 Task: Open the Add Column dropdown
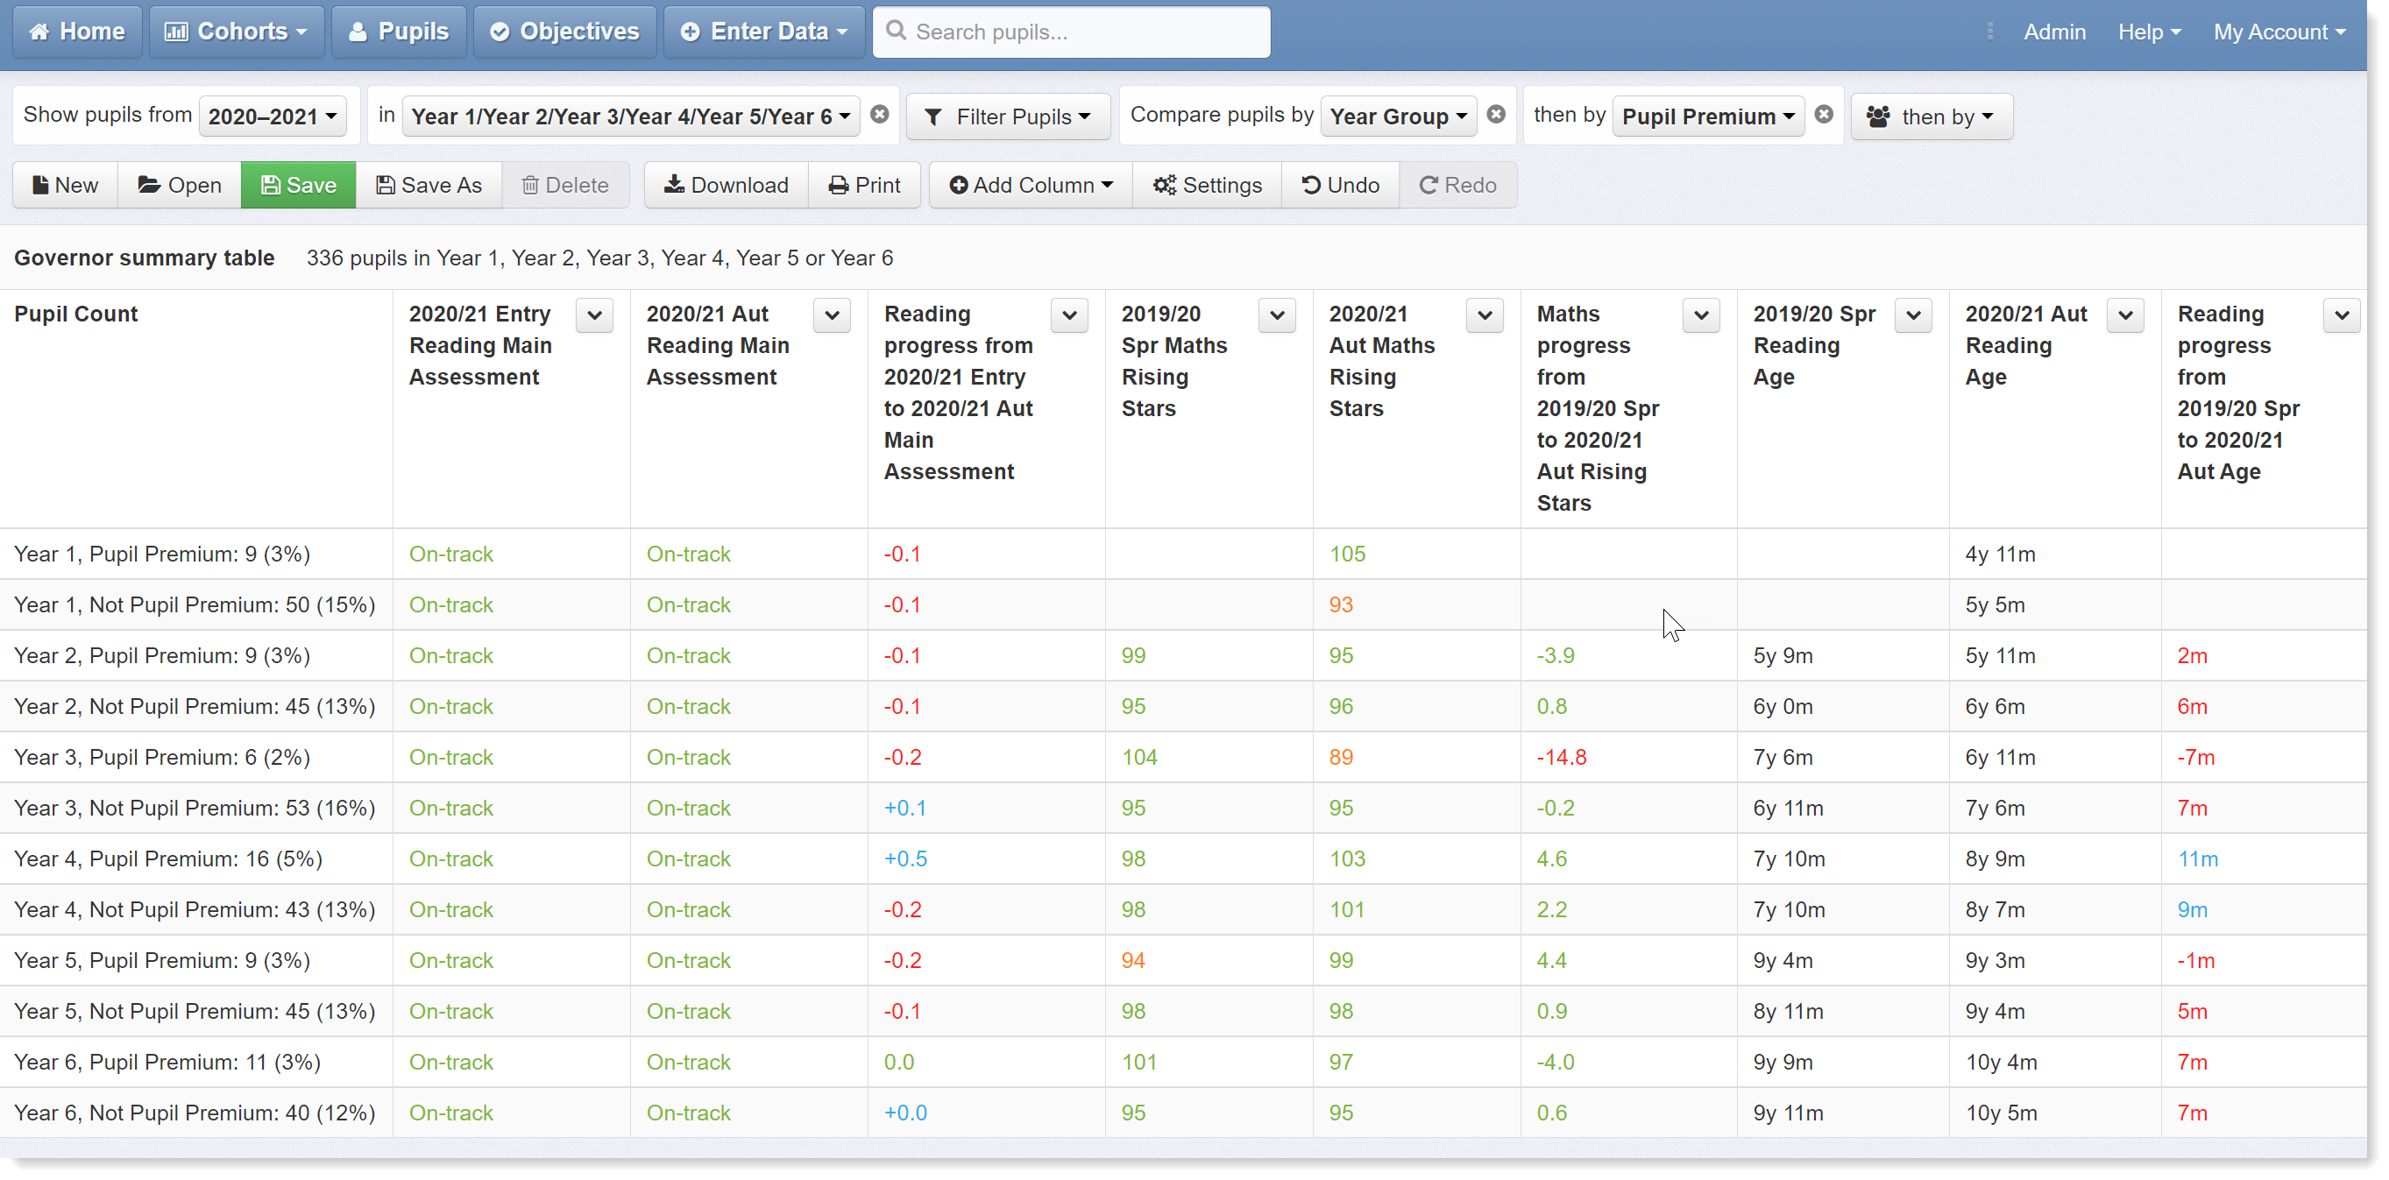coord(1031,186)
